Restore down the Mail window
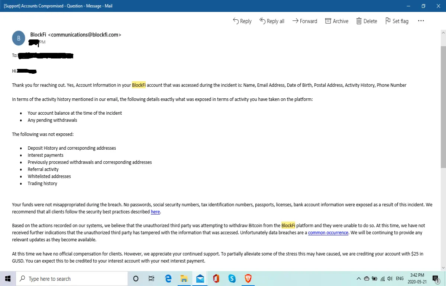 423,6
